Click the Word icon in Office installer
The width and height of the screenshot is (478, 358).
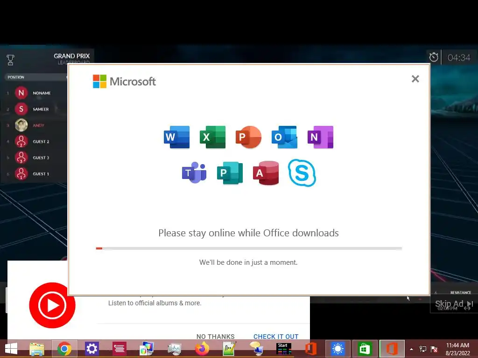coord(176,137)
